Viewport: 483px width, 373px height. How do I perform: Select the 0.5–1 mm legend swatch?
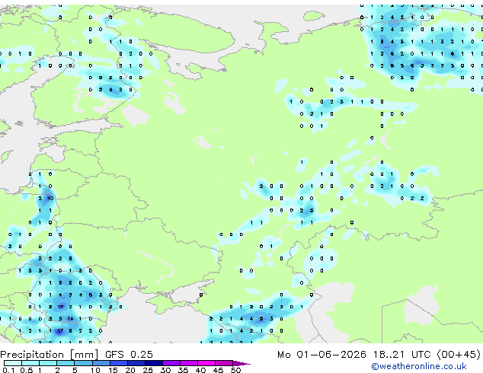[30, 363]
